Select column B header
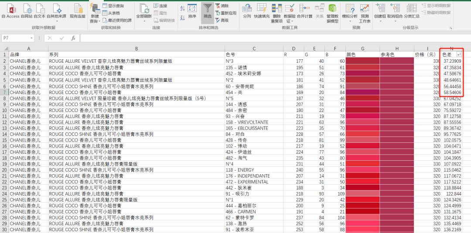471x233 pixels. 137,49
